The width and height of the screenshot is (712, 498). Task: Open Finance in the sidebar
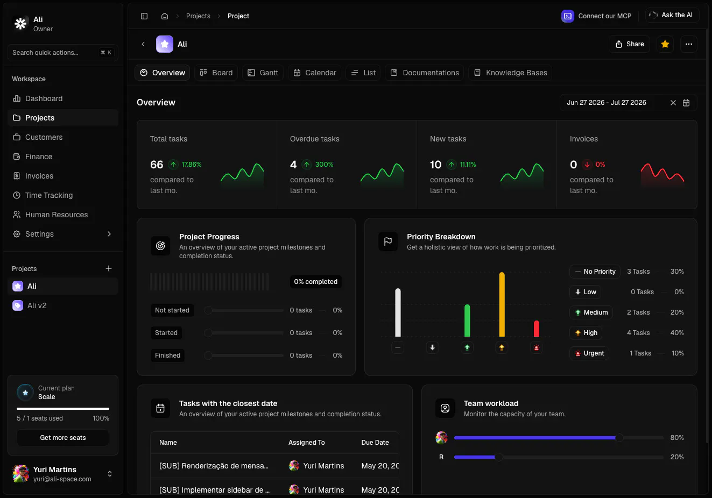(x=63, y=156)
